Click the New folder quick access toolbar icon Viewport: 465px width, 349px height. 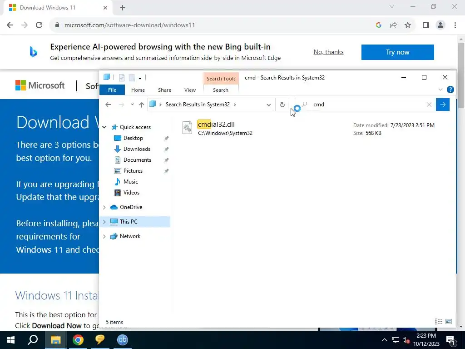pos(132,78)
